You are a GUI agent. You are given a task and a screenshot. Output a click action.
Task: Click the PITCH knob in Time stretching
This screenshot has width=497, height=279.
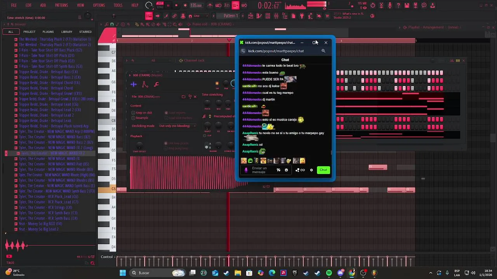tap(207, 103)
